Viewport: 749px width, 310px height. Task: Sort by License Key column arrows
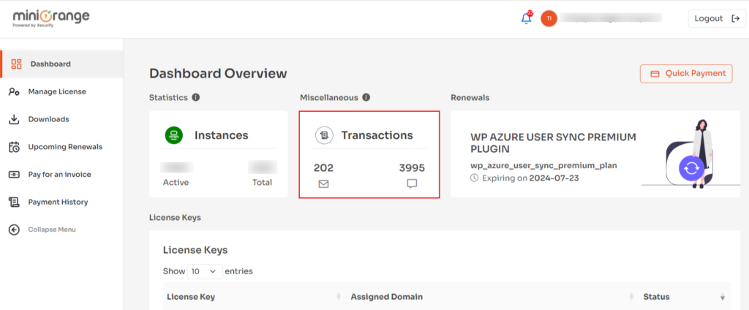click(339, 297)
